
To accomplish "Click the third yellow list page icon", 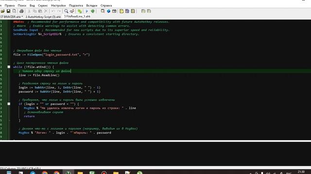I will coord(133,11).
